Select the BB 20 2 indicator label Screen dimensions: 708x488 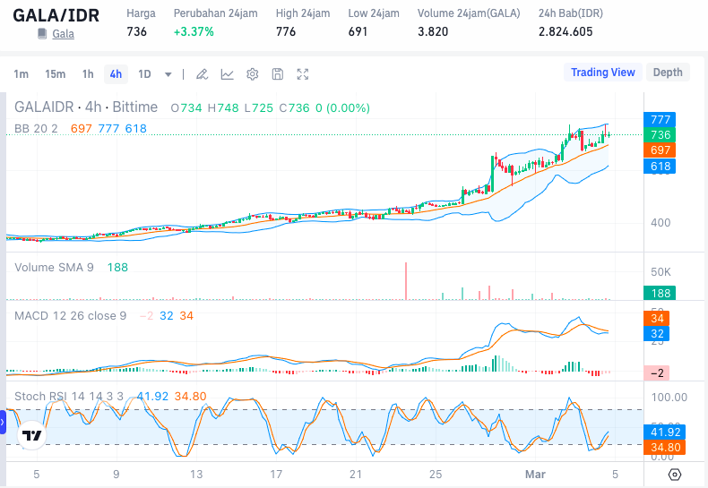[x=36, y=129]
